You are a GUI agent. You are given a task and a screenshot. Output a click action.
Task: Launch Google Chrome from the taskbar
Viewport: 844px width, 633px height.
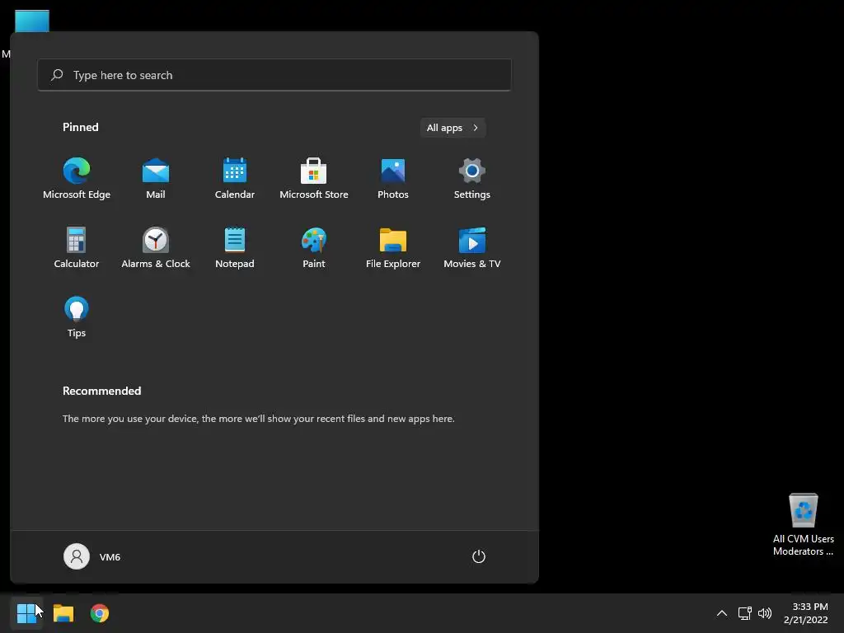100,613
